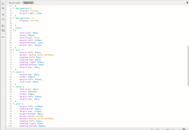
Task: Click the File Management arrows icon
Action: coord(3,8)
